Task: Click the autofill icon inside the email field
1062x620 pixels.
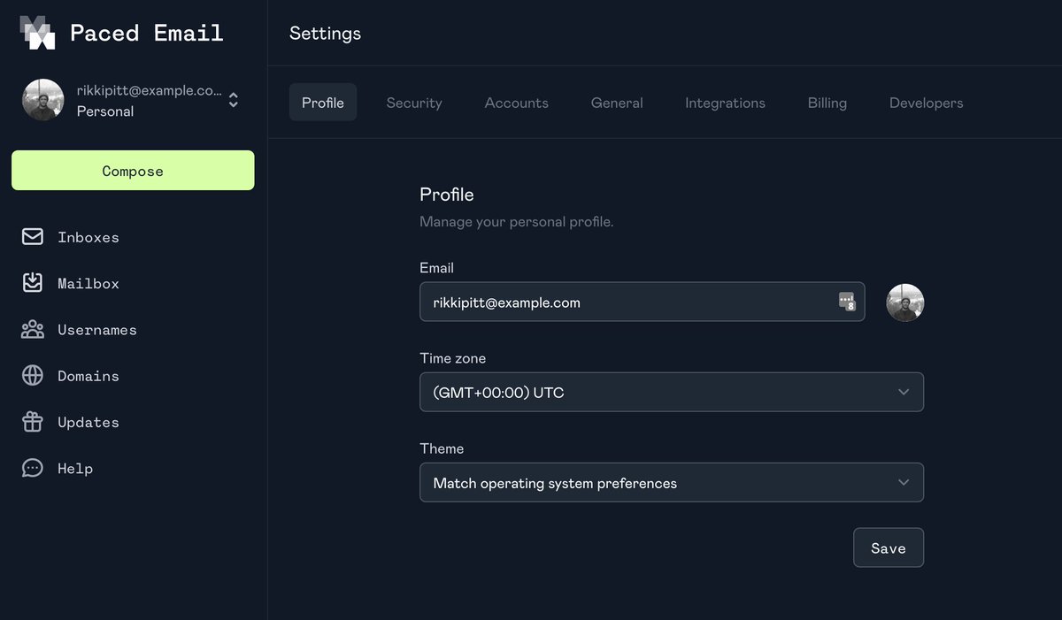Action: click(848, 302)
